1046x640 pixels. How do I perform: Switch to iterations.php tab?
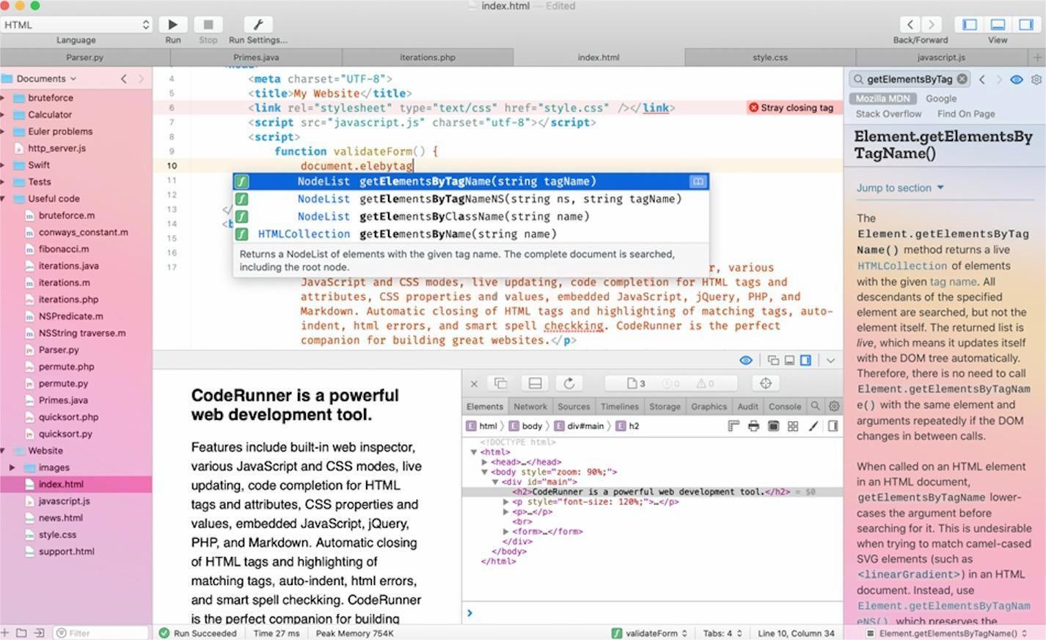pos(428,57)
